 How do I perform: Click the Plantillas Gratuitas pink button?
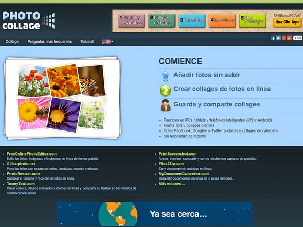pyautogui.click(x=132, y=20)
